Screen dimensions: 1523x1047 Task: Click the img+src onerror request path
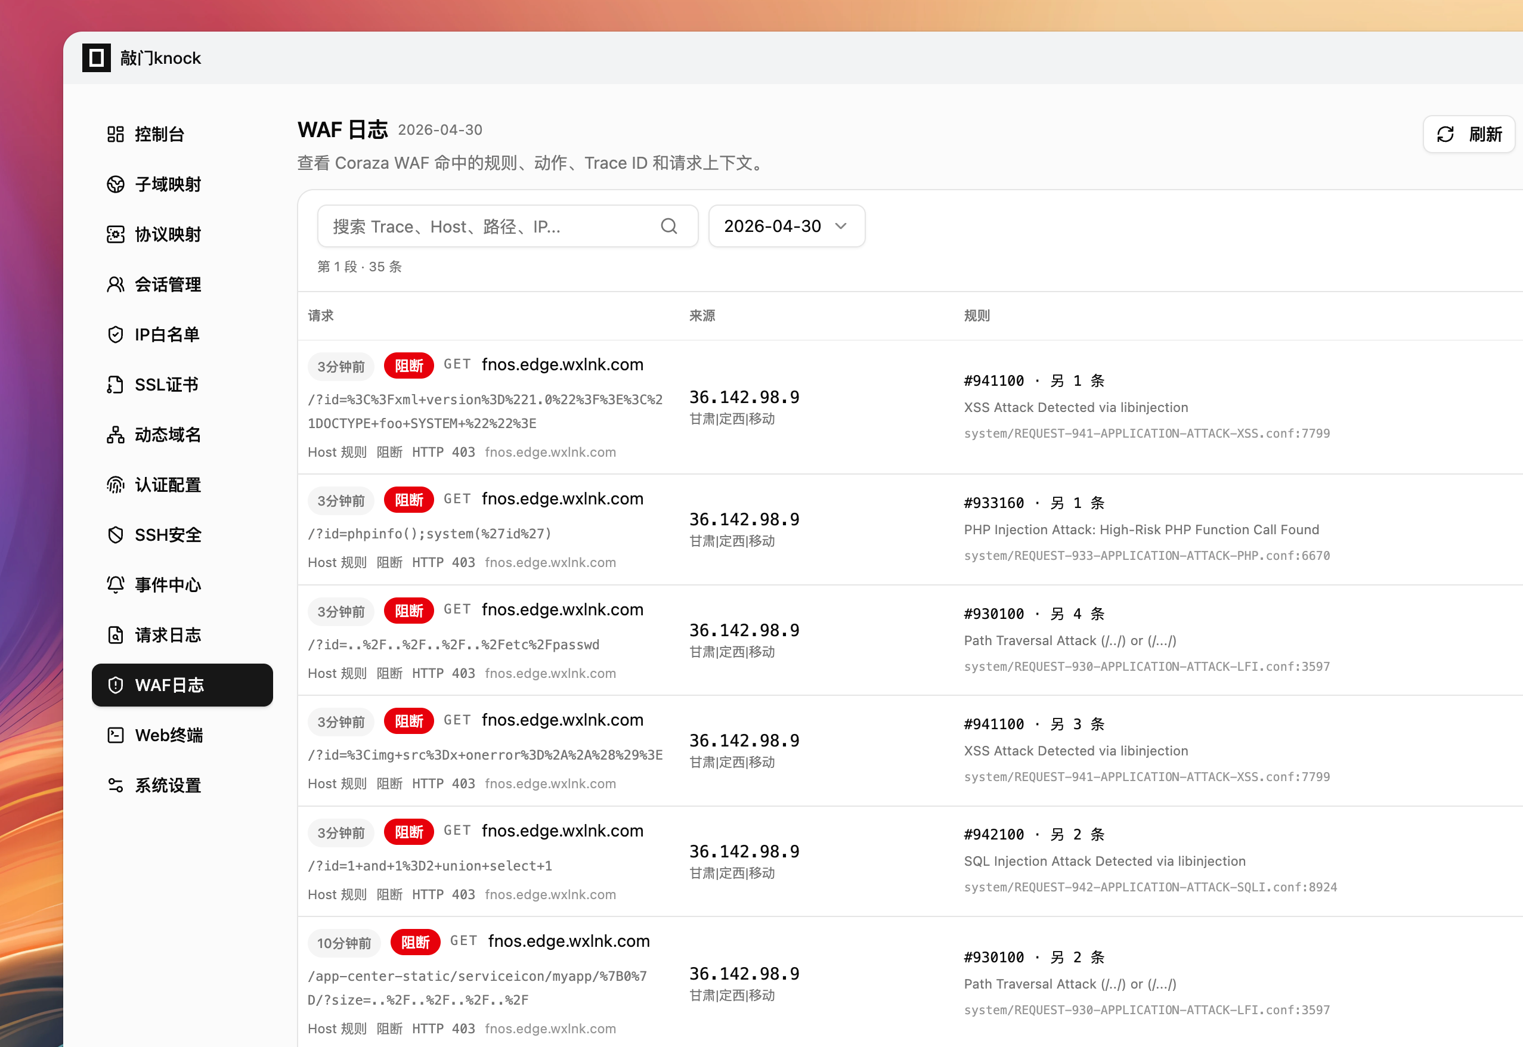pyautogui.click(x=485, y=755)
